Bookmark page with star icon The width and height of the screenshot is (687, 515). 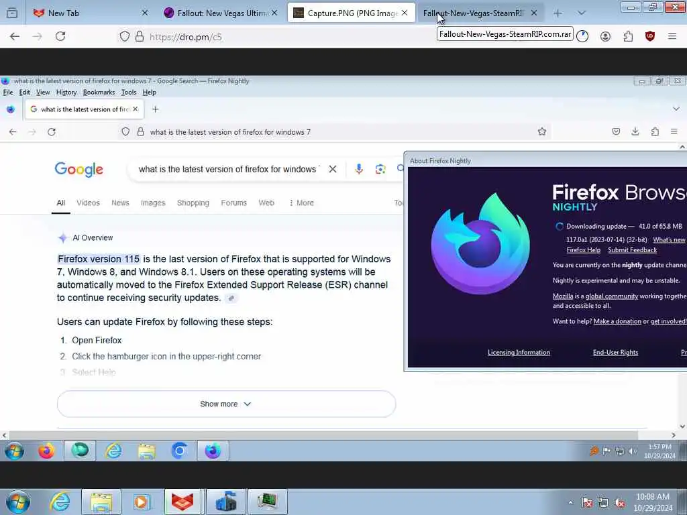pyautogui.click(x=542, y=131)
